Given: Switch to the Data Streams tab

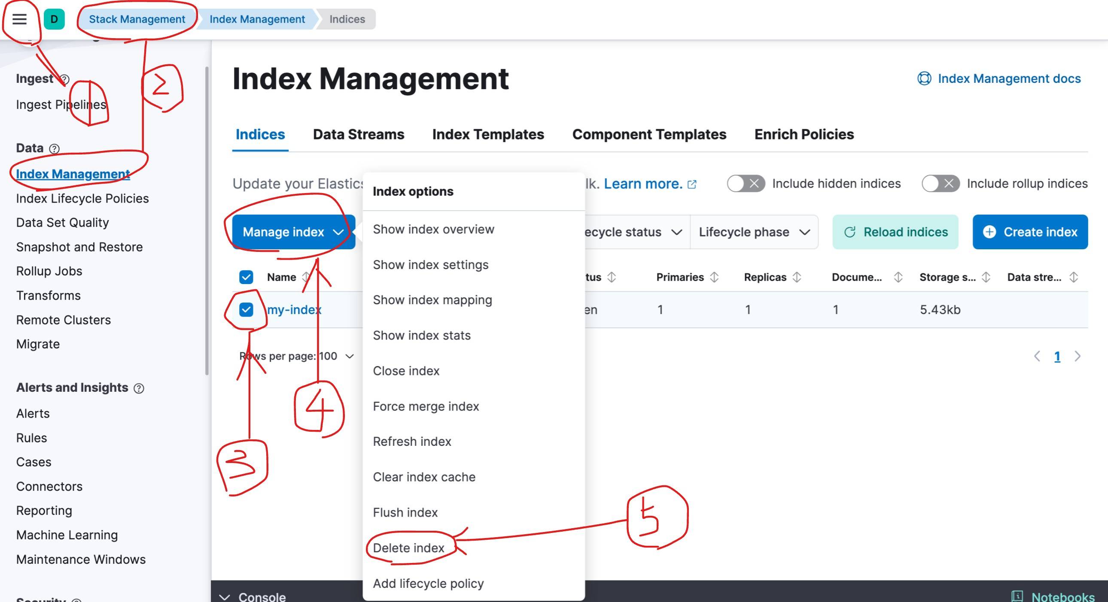Looking at the screenshot, I should [x=358, y=134].
